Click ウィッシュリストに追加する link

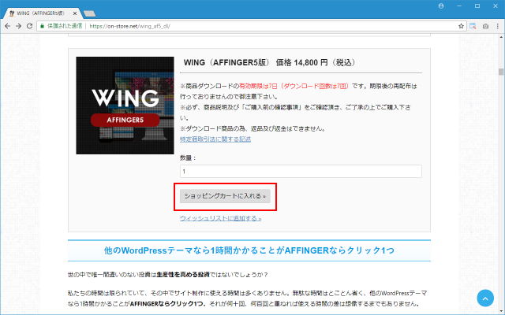pyautogui.click(x=221, y=218)
